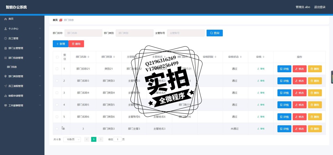The height and width of the screenshot is (155, 333).
Task: Click red 修改 edit button in row 3
Action: (299, 93)
